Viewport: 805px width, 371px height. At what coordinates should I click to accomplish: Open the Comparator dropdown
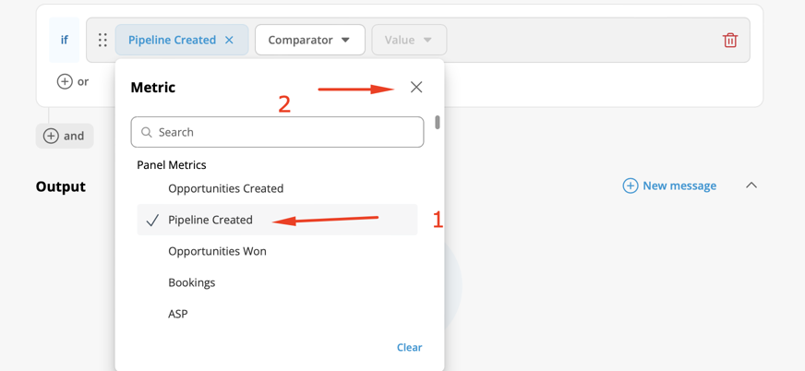[x=310, y=40]
